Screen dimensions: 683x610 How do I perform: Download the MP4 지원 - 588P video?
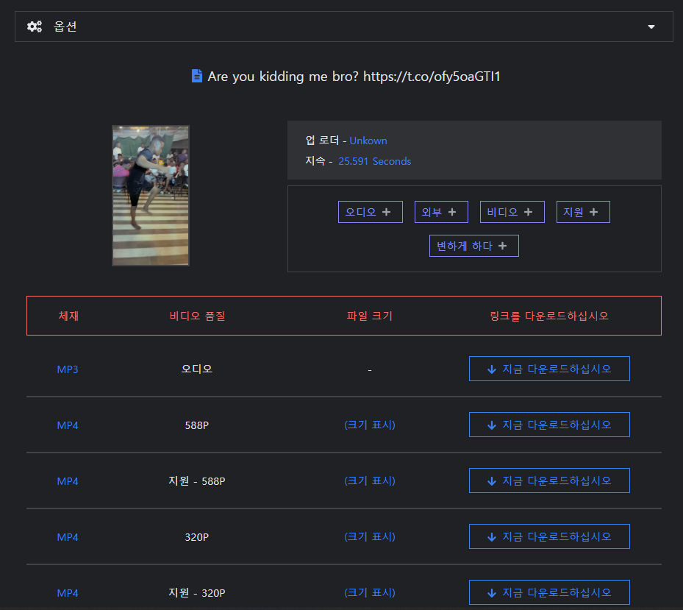tap(549, 480)
